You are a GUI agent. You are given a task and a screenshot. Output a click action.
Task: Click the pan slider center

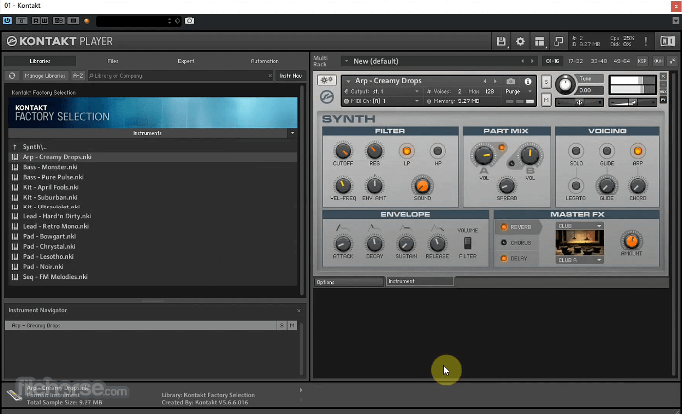(579, 103)
